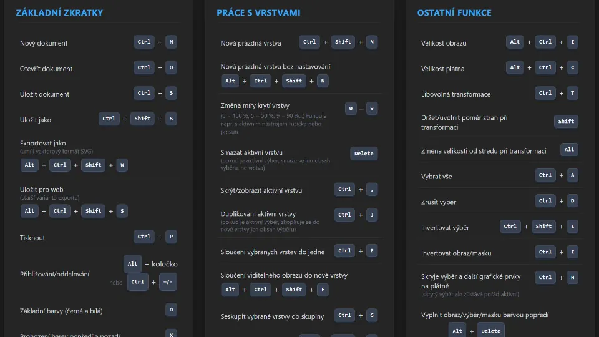Click the Alt key badge under Uložit pro web
This screenshot has height=337, width=599.
click(29, 211)
